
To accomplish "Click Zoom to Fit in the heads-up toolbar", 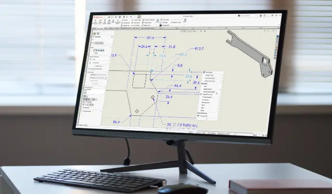I will (x=181, y=31).
